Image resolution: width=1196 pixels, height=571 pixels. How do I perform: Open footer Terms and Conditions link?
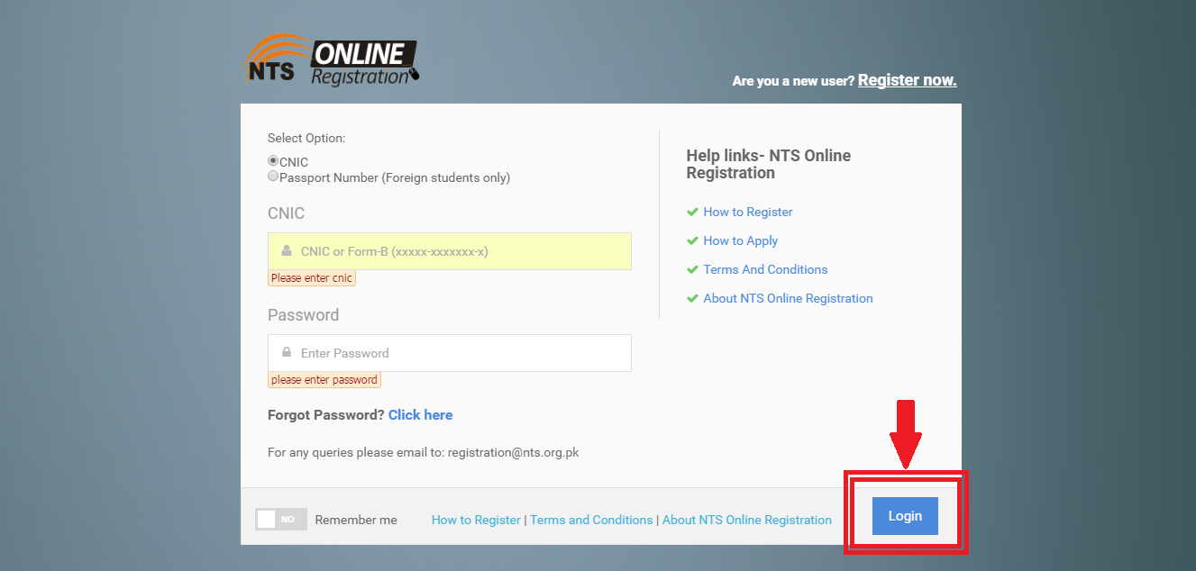coord(591,520)
